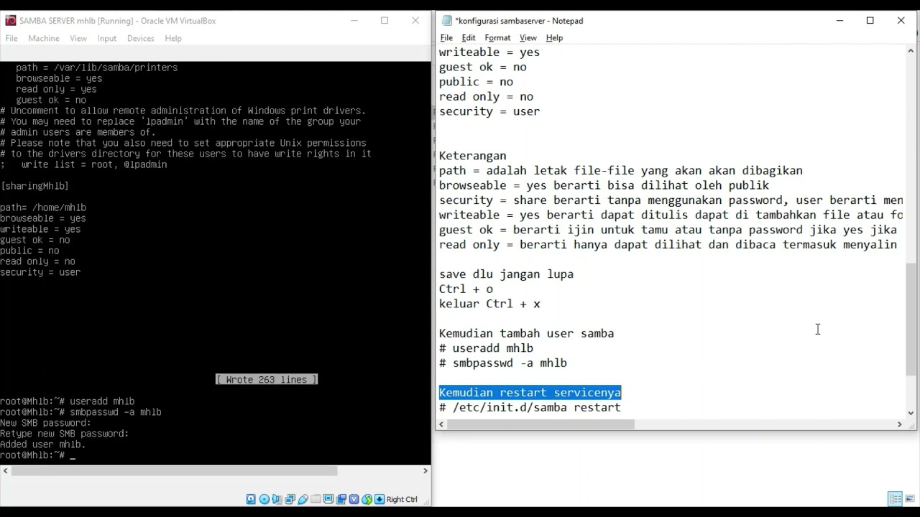Click the terminal prompt at the cursor line
This screenshot has width=920, height=517.
pos(37,455)
